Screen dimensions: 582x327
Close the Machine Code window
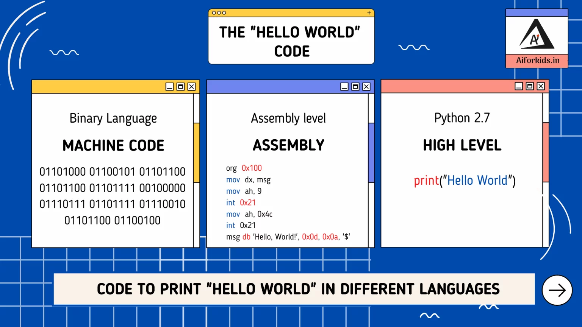point(192,87)
